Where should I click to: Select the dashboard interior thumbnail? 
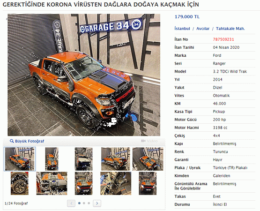tap(52, 183)
